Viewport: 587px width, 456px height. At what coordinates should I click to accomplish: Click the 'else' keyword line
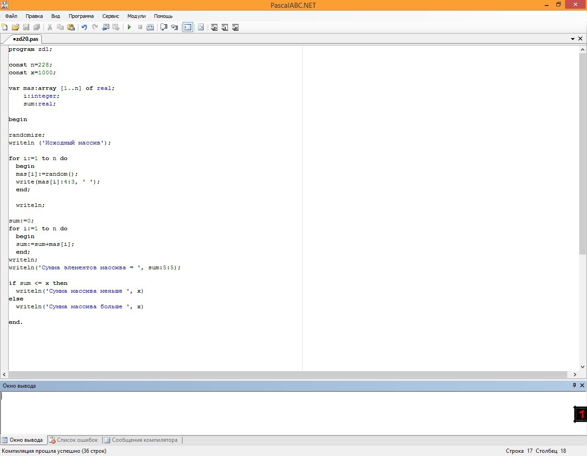16,299
